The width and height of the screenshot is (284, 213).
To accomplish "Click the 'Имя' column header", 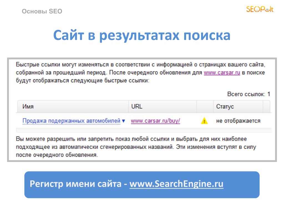I will pos(73,106).
